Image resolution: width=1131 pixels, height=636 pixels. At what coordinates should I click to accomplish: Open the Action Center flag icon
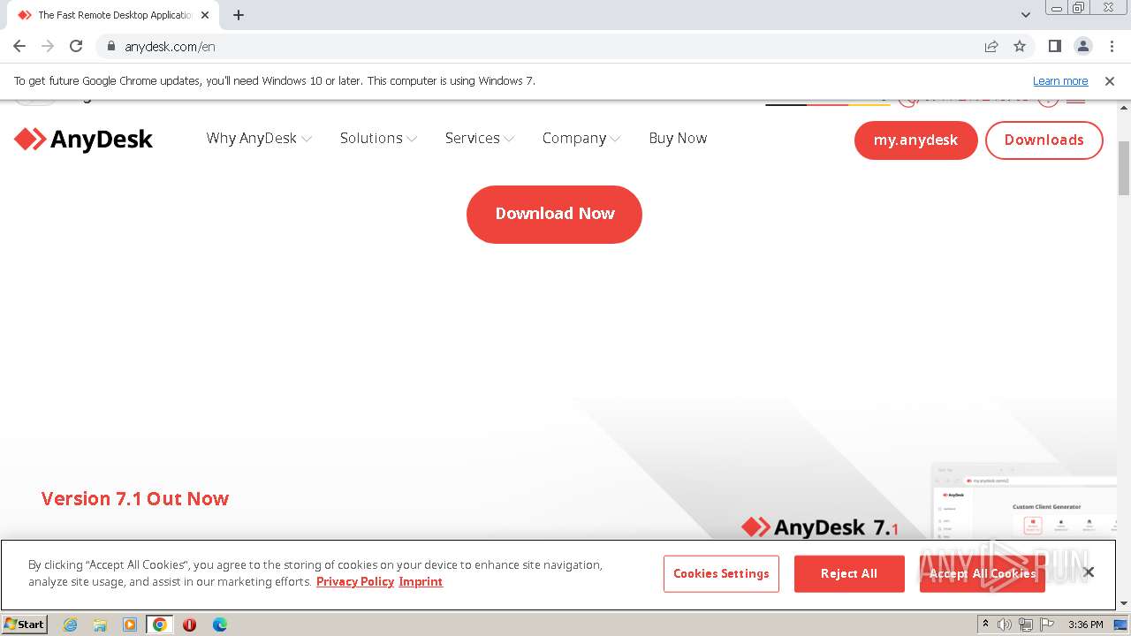pos(1047,625)
